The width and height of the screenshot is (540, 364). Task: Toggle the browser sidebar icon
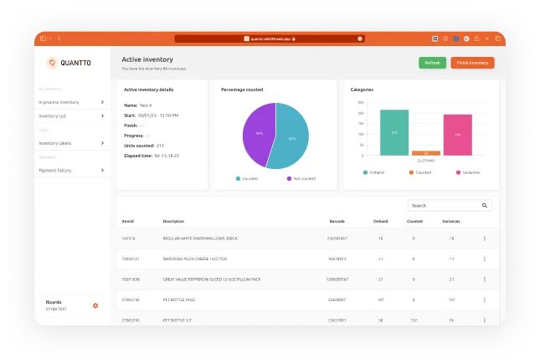coord(43,38)
